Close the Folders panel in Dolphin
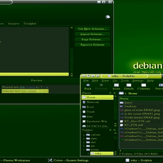The image size is (163, 163). click(x=115, y=130)
